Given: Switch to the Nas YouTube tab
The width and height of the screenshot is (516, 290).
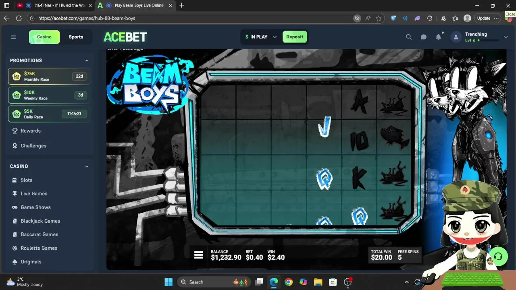Looking at the screenshot, I should (x=55, y=6).
